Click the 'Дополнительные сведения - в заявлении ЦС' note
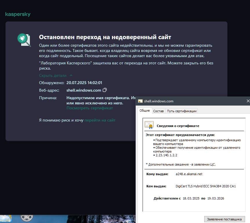The width and height of the screenshot is (250, 223). (x=181, y=164)
